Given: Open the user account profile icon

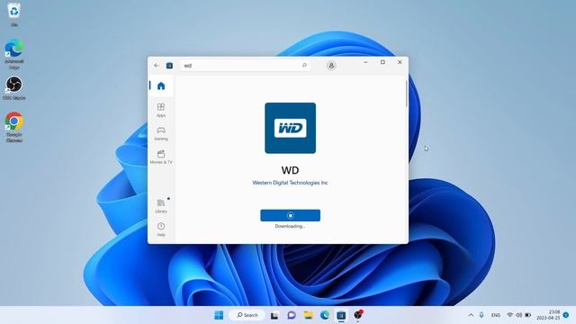Looking at the screenshot, I should click(331, 66).
